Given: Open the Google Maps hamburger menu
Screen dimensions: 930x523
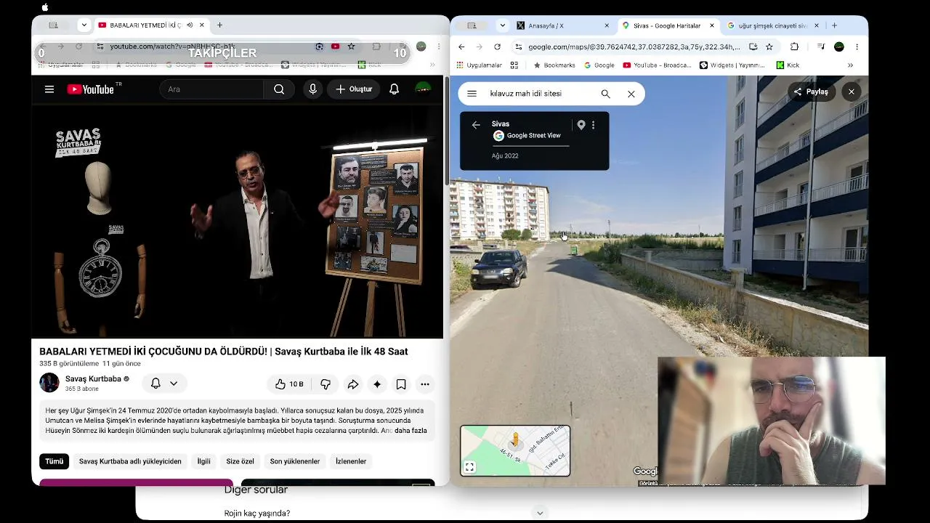Looking at the screenshot, I should [472, 94].
